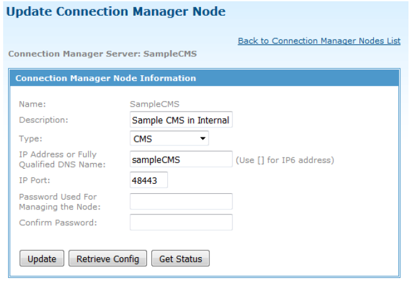Click the Retrieve Config button
411x281 pixels.
coord(107,258)
